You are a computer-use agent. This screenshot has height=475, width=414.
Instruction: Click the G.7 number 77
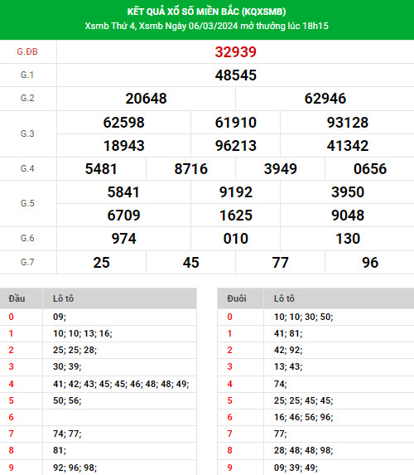tap(280, 263)
